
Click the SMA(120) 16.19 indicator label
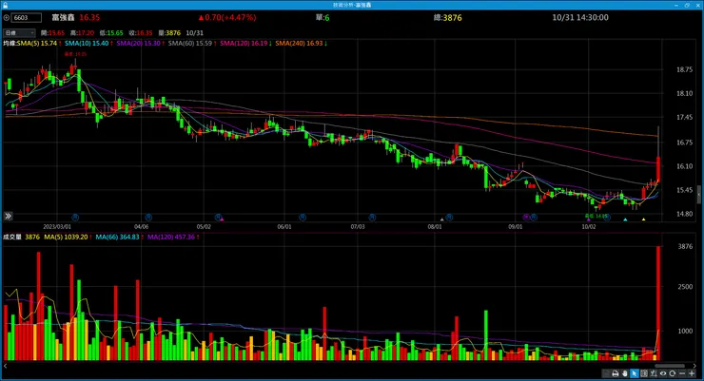coord(245,44)
